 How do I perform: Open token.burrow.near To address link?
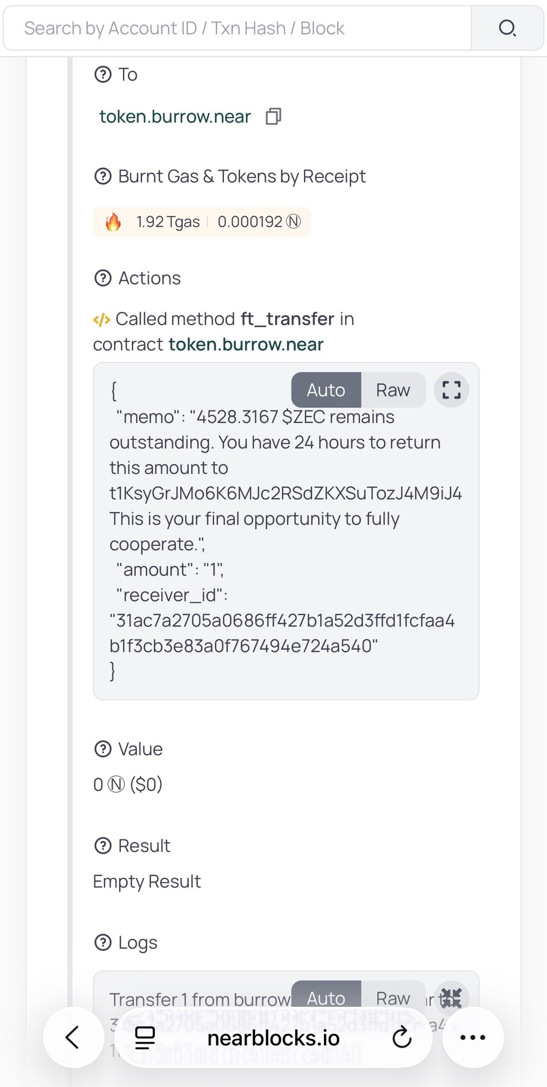tap(175, 116)
